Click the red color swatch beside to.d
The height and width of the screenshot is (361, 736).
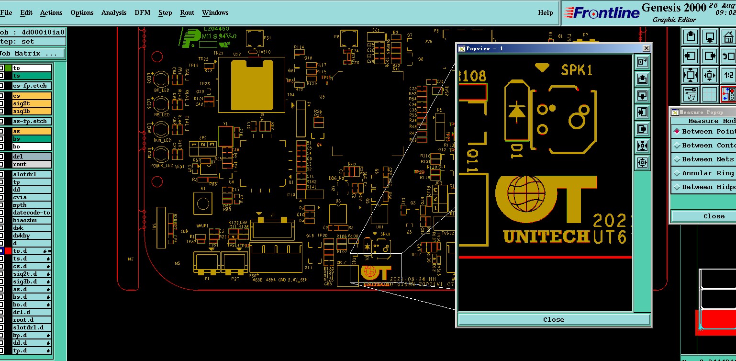click(x=8, y=251)
